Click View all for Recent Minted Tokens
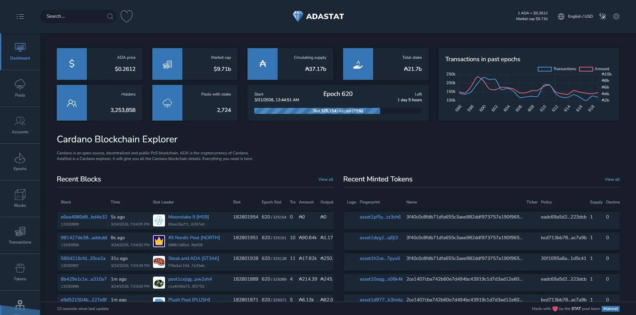This screenshot has width=636, height=315. (612, 179)
